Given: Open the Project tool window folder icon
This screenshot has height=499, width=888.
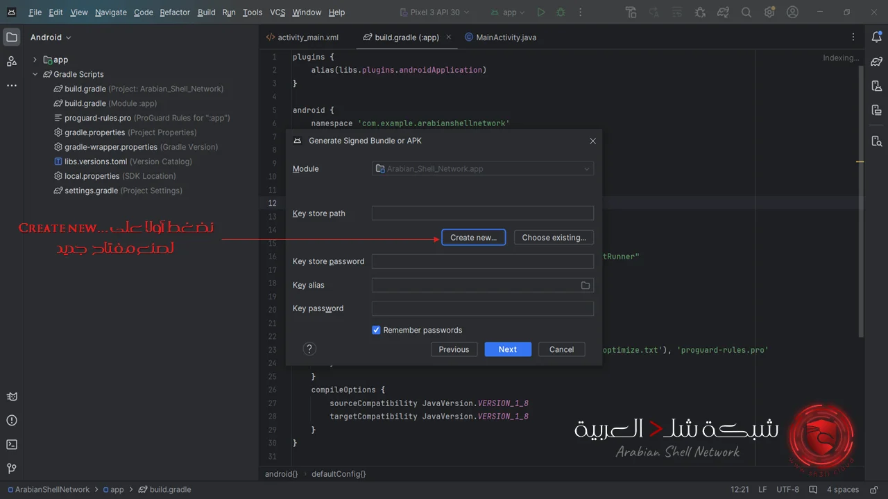Looking at the screenshot, I should pos(12,37).
